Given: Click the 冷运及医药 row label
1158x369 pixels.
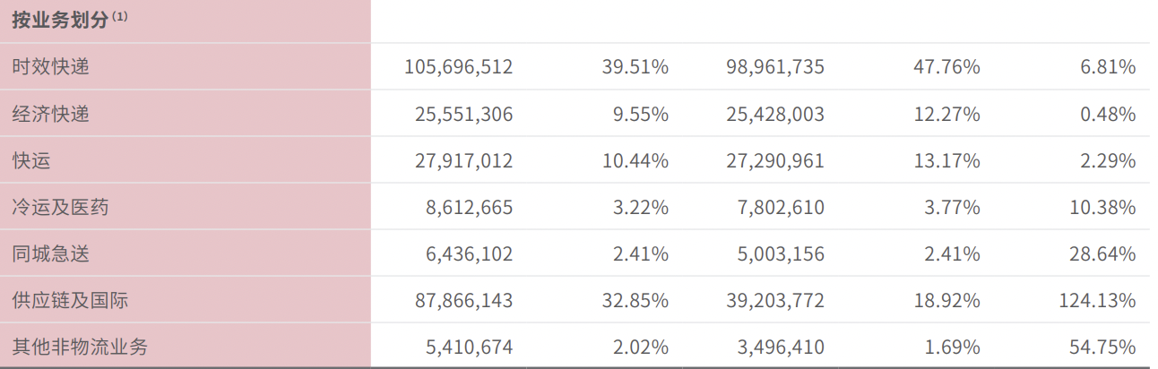Looking at the screenshot, I should [x=60, y=207].
